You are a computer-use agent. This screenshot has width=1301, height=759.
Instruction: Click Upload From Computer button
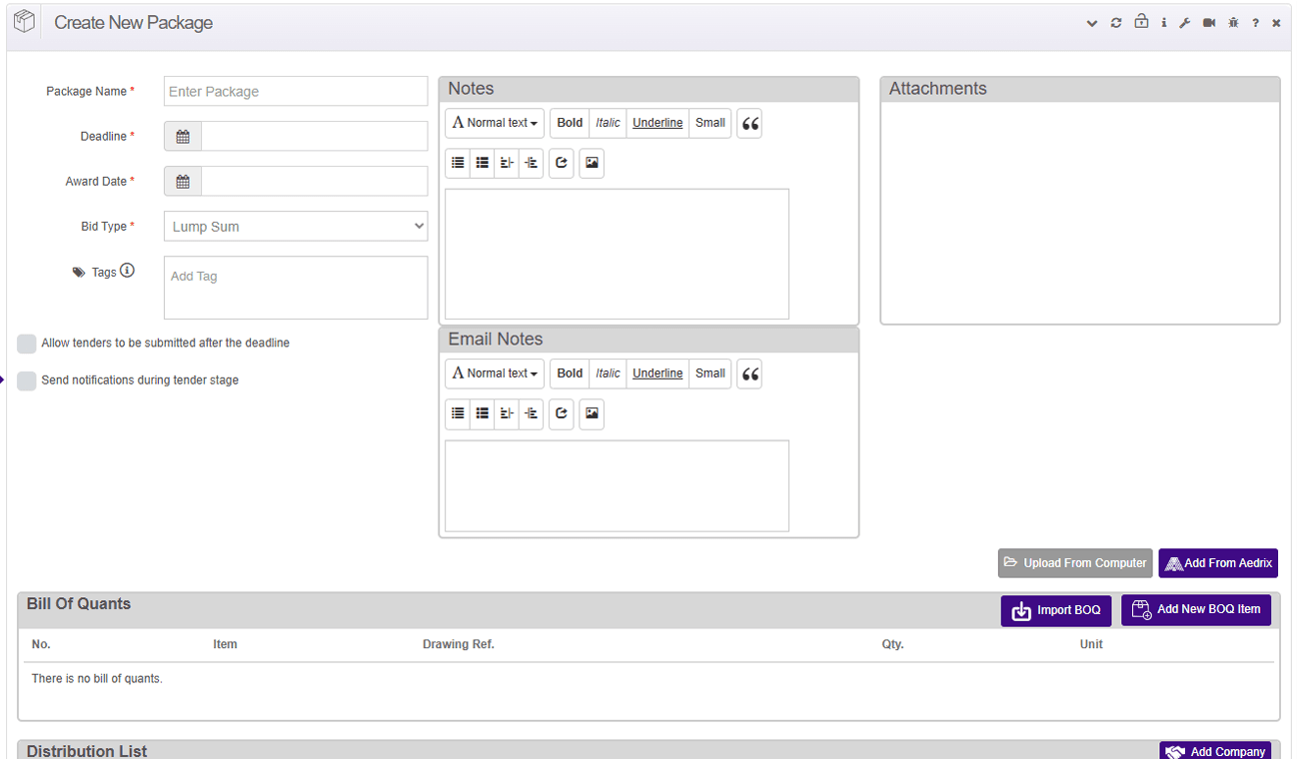[x=1075, y=563]
